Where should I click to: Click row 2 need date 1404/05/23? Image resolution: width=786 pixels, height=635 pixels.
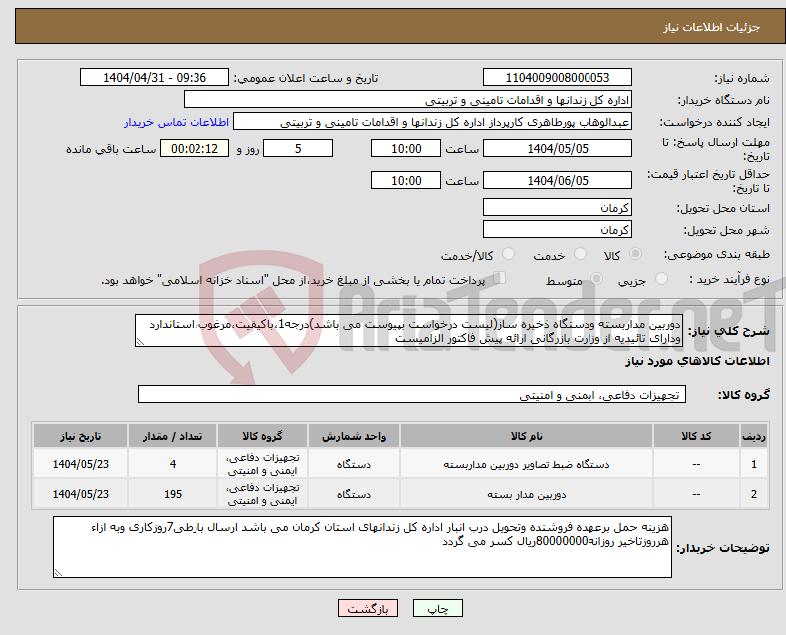click(x=80, y=494)
